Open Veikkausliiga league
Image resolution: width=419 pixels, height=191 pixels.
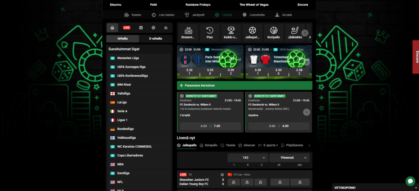139,138
